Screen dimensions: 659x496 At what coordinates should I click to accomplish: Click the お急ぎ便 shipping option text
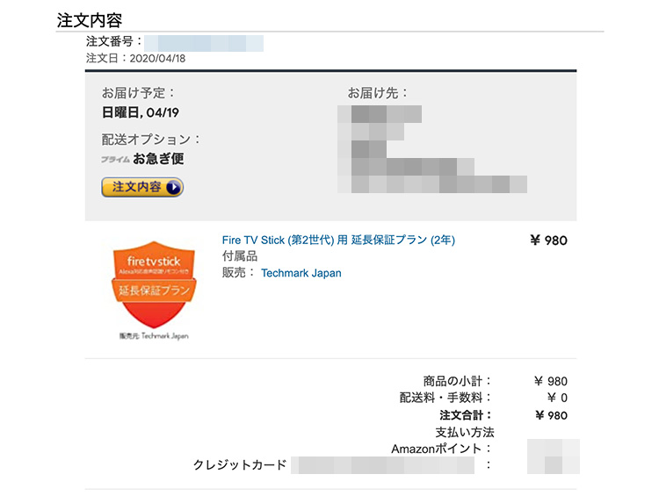[158, 159]
